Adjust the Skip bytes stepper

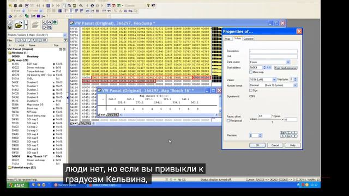tap(296, 79)
